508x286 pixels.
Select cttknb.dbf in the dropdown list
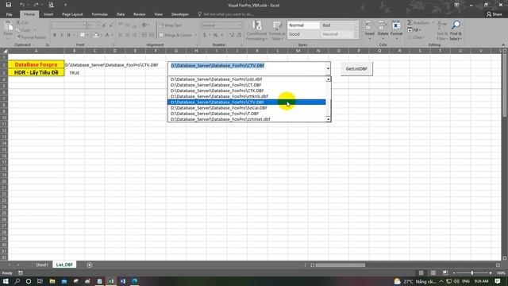coord(247,96)
